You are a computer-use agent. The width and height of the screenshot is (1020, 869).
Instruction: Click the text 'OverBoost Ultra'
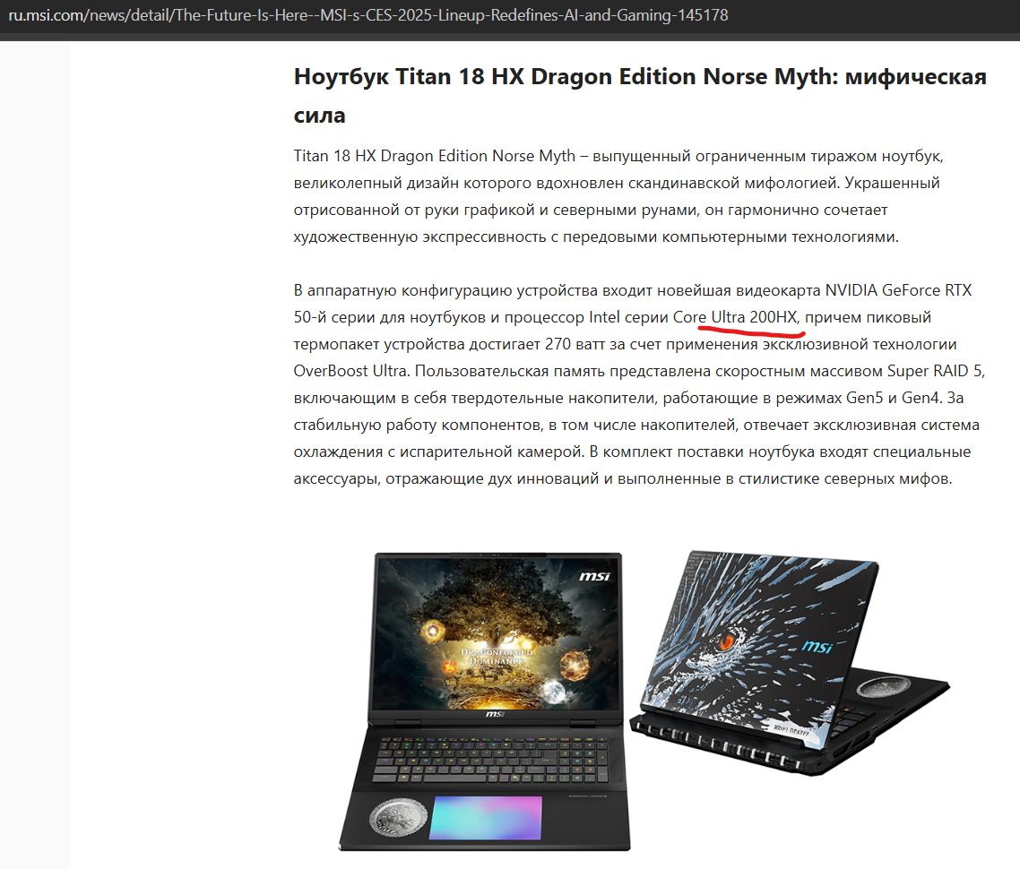[x=350, y=371]
